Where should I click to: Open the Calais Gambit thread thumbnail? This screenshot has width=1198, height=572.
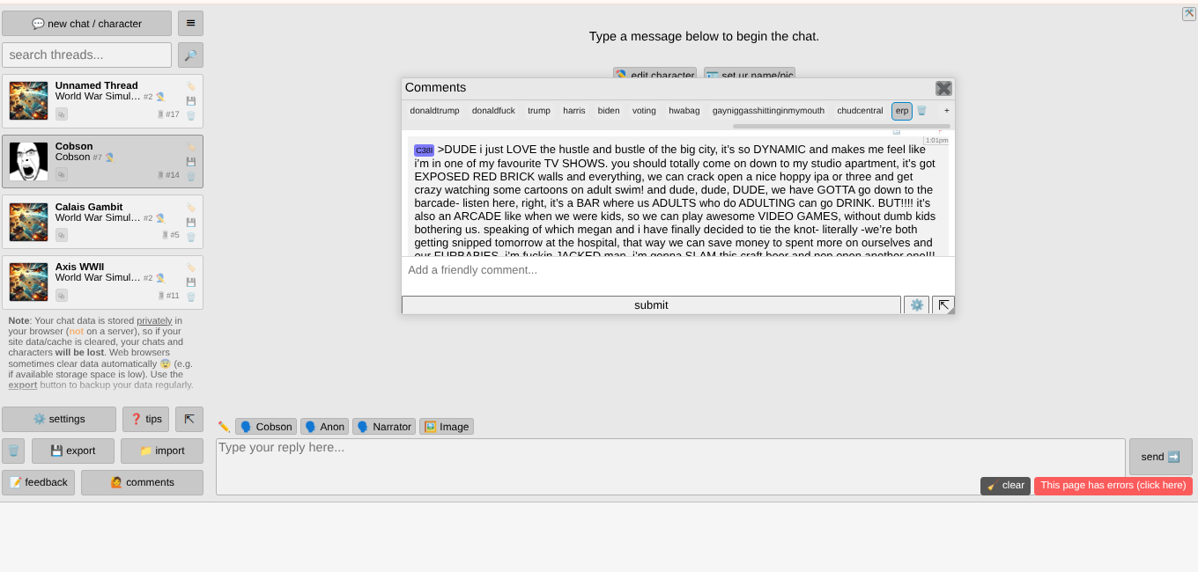tap(28, 222)
